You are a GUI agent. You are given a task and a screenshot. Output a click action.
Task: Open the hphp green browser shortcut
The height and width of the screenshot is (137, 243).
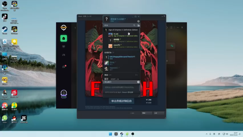5,119
